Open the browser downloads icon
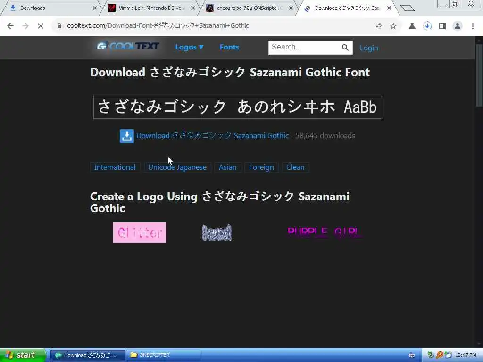Image resolution: width=483 pixels, height=362 pixels. coord(427,26)
